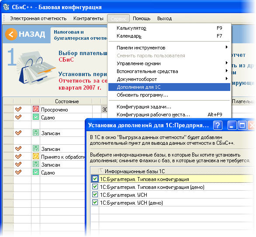
Task: Open the Электронная отчетность menu
Action: pyautogui.click(x=38, y=18)
